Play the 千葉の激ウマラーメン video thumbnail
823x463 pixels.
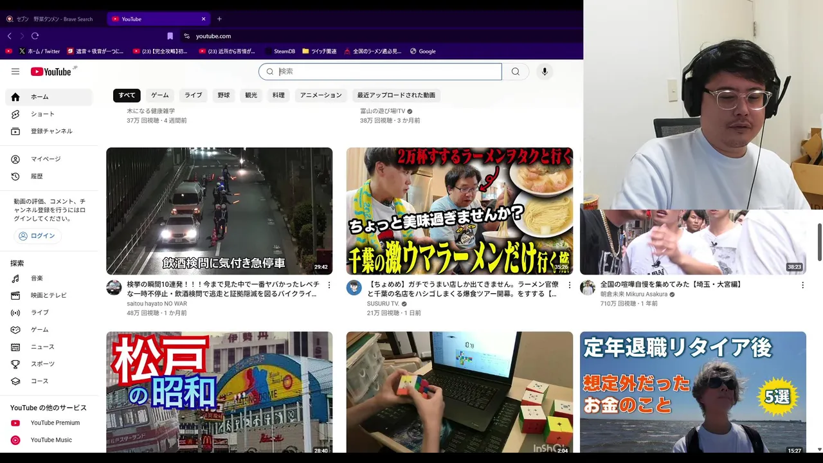click(459, 211)
